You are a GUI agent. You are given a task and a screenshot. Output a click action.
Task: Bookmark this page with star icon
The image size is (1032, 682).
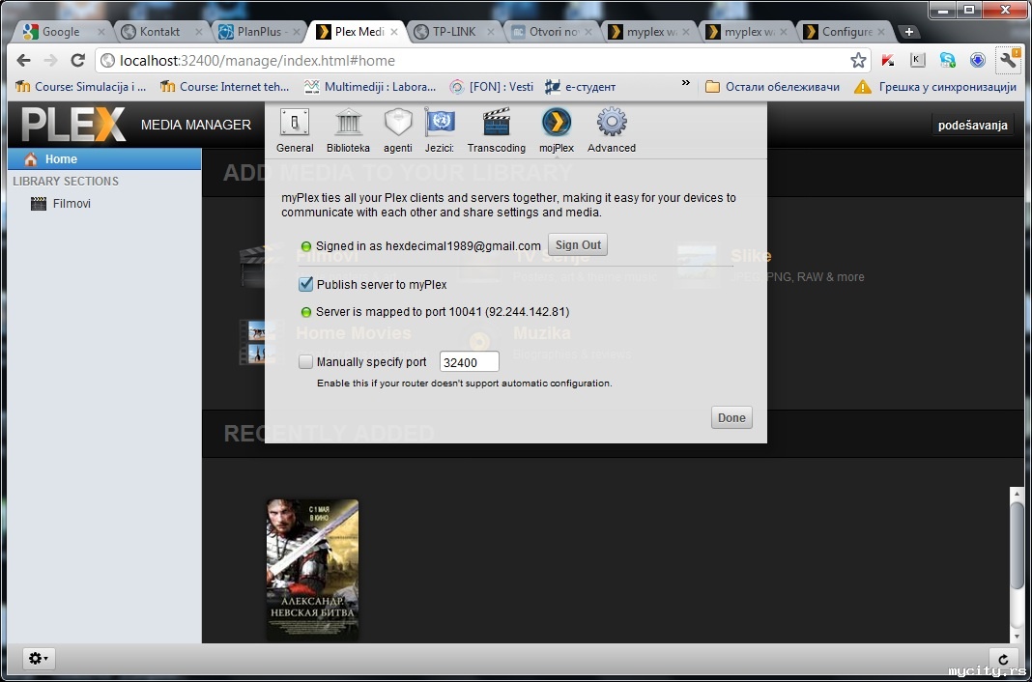click(858, 61)
